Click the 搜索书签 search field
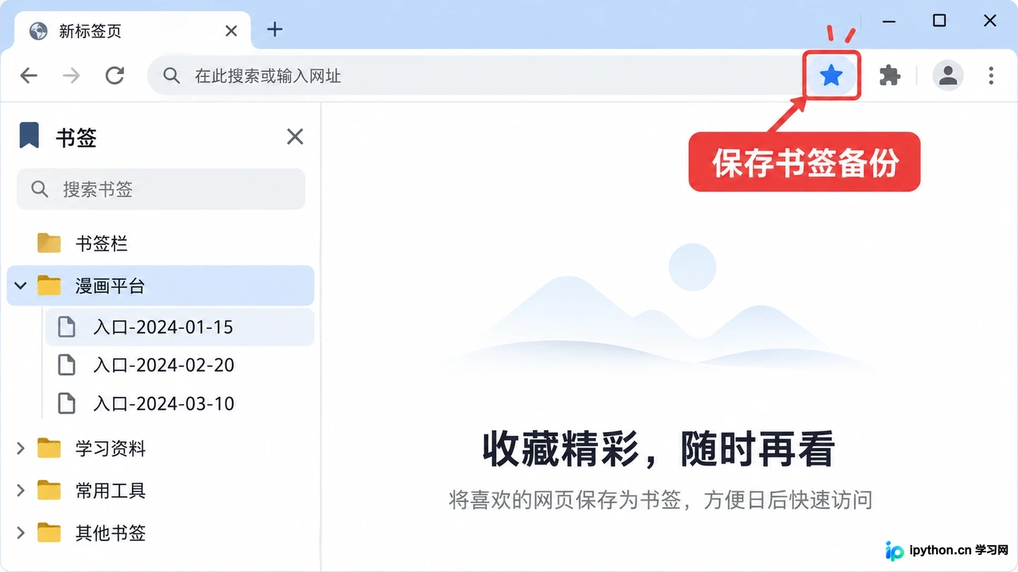This screenshot has height=572, width=1018. (x=161, y=189)
